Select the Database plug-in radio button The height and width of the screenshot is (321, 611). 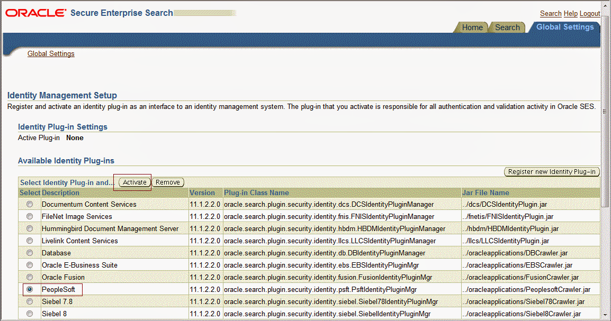click(30, 253)
